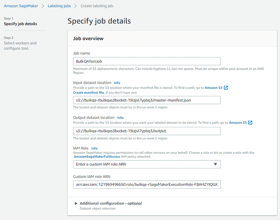Click breadcrumb chevron after Labeling jobs
Screen dimensions: 280x220
coord(77,6)
